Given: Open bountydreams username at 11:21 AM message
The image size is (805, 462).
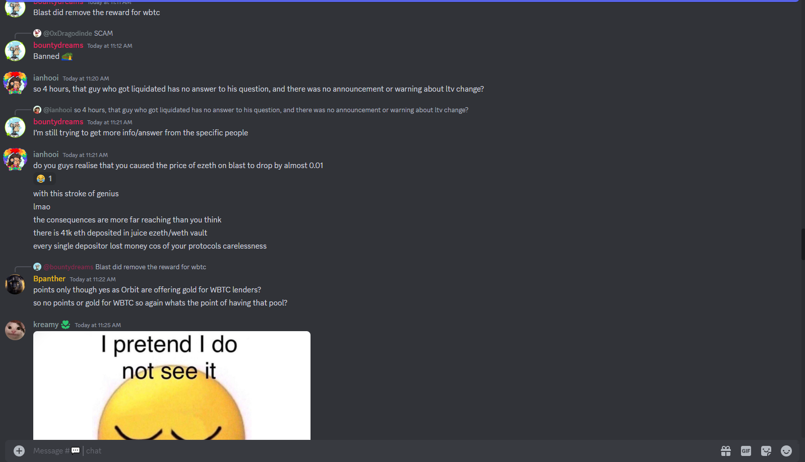Looking at the screenshot, I should (58, 122).
